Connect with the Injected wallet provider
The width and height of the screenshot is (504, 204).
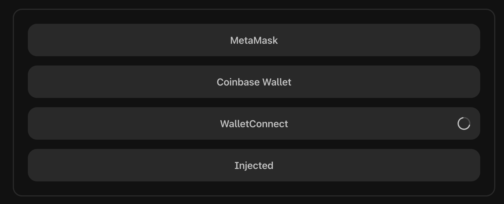point(253,165)
